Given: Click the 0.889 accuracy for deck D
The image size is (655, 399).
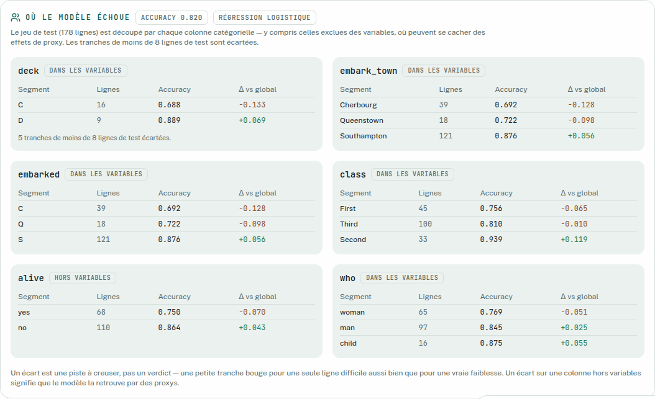Looking at the screenshot, I should point(169,120).
